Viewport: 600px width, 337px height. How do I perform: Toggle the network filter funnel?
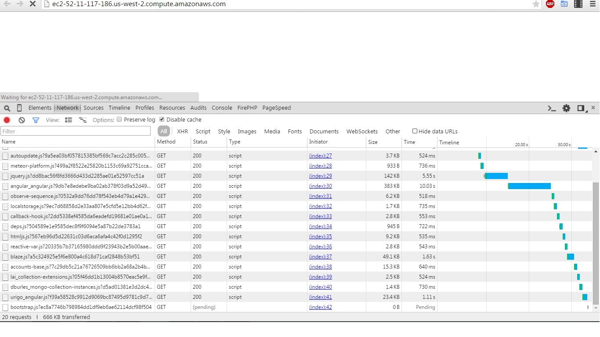point(36,120)
